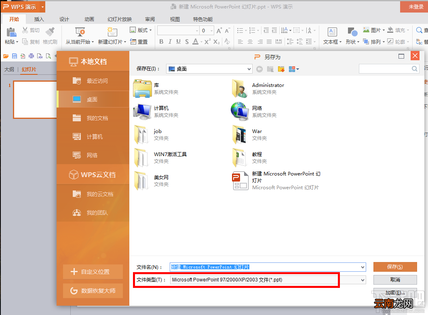The width and height of the screenshot is (428, 315).
Task: Click the Cut scissors icon
Action: point(25,30)
